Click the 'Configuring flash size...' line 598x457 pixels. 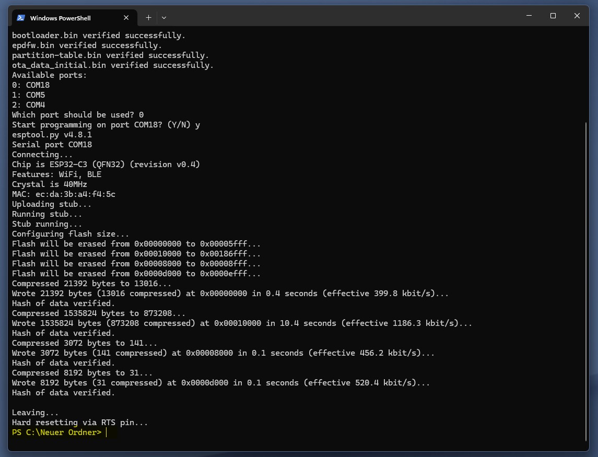71,234
